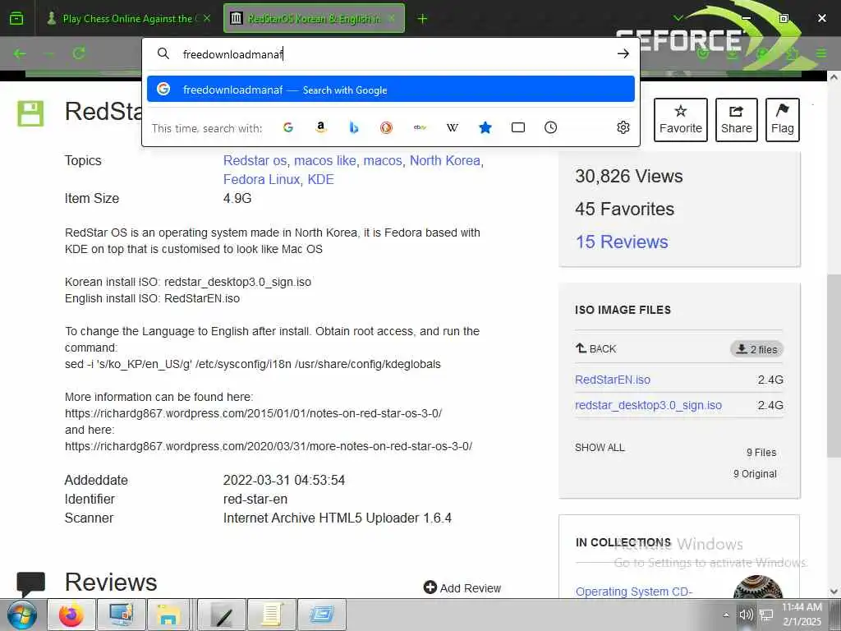Viewport: 841px width, 631px height.
Task: Click the Add Review button
Action: [462, 588]
